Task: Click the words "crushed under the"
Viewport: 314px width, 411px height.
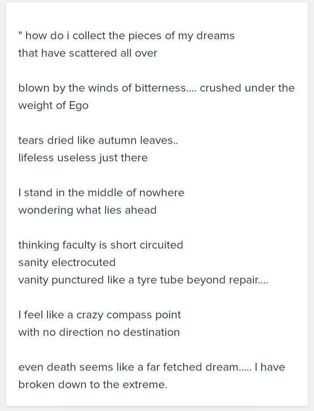Action: pos(247,88)
